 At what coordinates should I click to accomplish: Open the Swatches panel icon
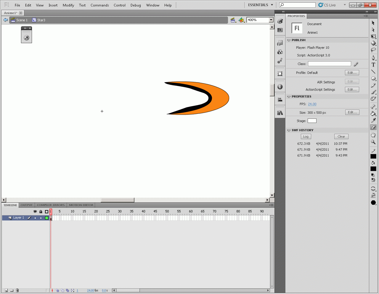280,30
